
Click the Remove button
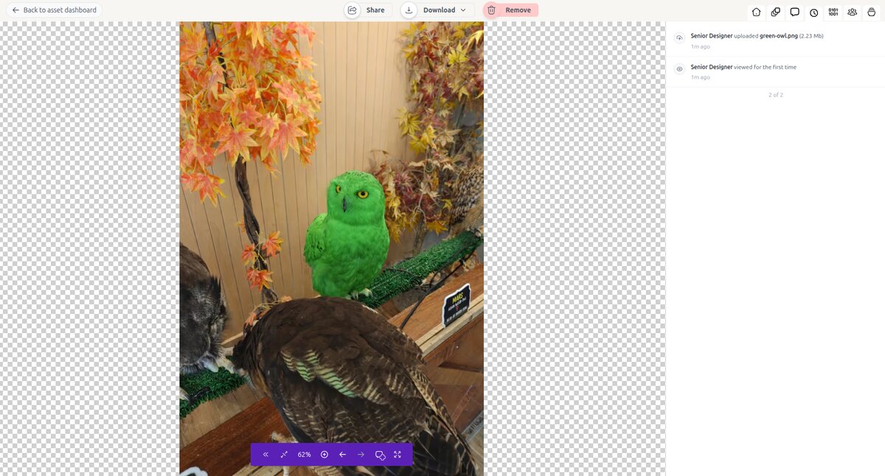[510, 10]
